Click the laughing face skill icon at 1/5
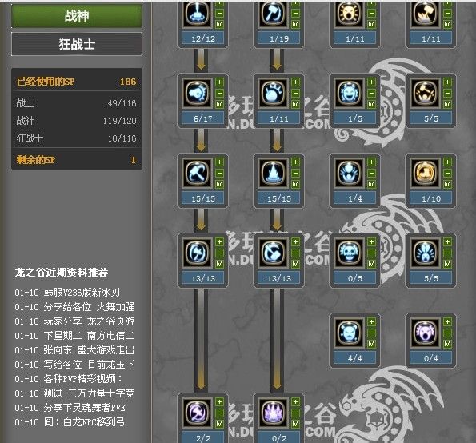Viewport: 476px width, 443px height. 349,93
